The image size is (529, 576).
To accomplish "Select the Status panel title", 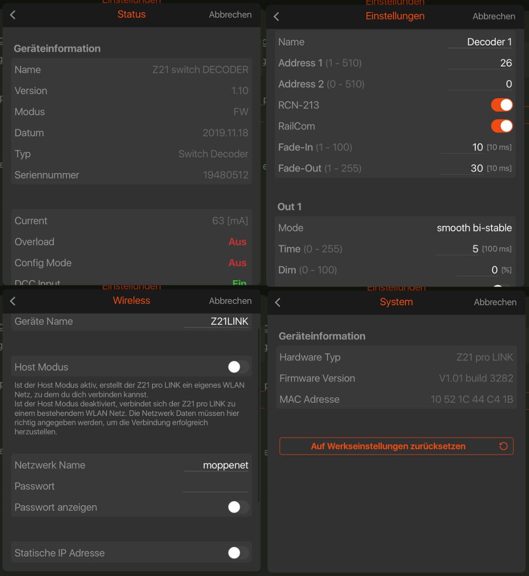I will coord(132,14).
